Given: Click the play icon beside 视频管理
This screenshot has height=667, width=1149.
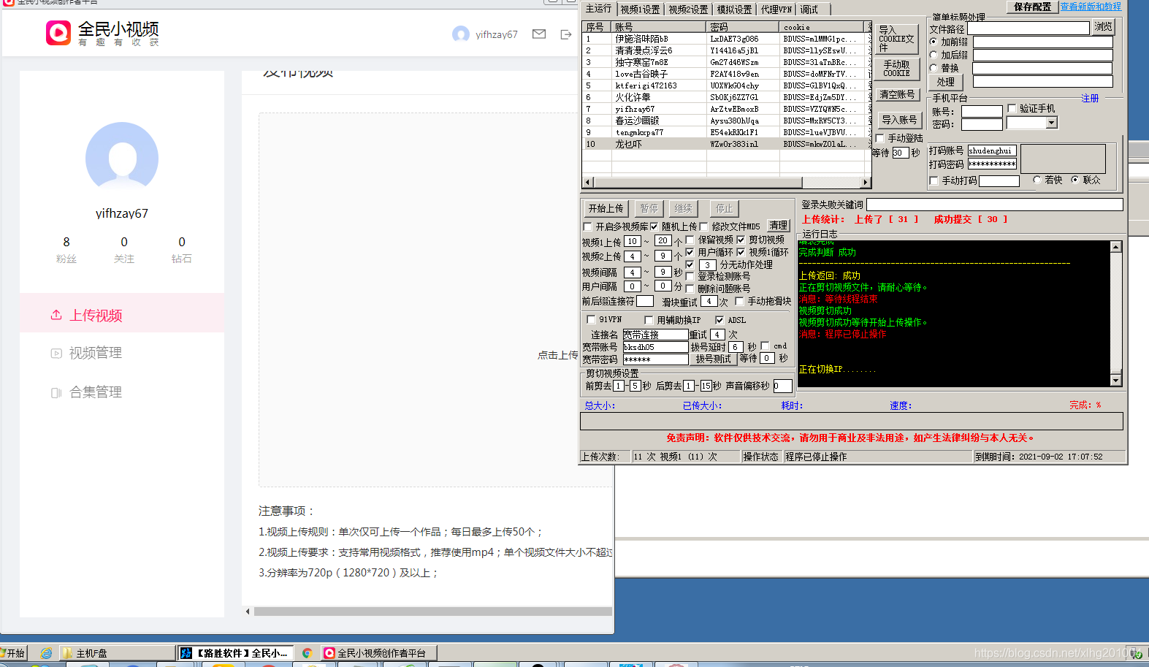Looking at the screenshot, I should point(56,354).
